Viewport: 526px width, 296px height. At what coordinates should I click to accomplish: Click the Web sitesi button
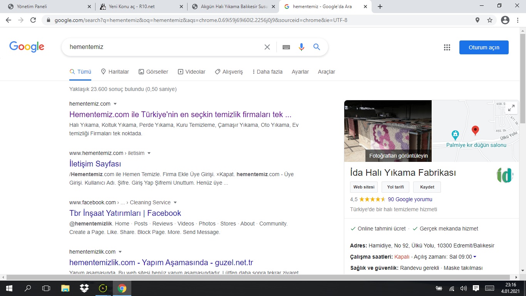[x=364, y=187]
